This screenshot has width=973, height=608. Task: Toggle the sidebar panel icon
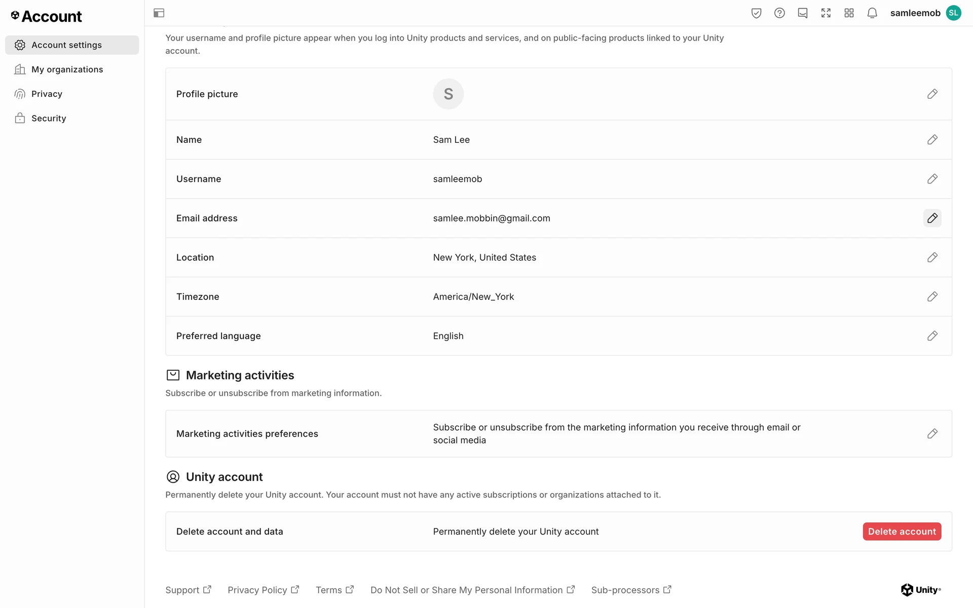point(159,13)
